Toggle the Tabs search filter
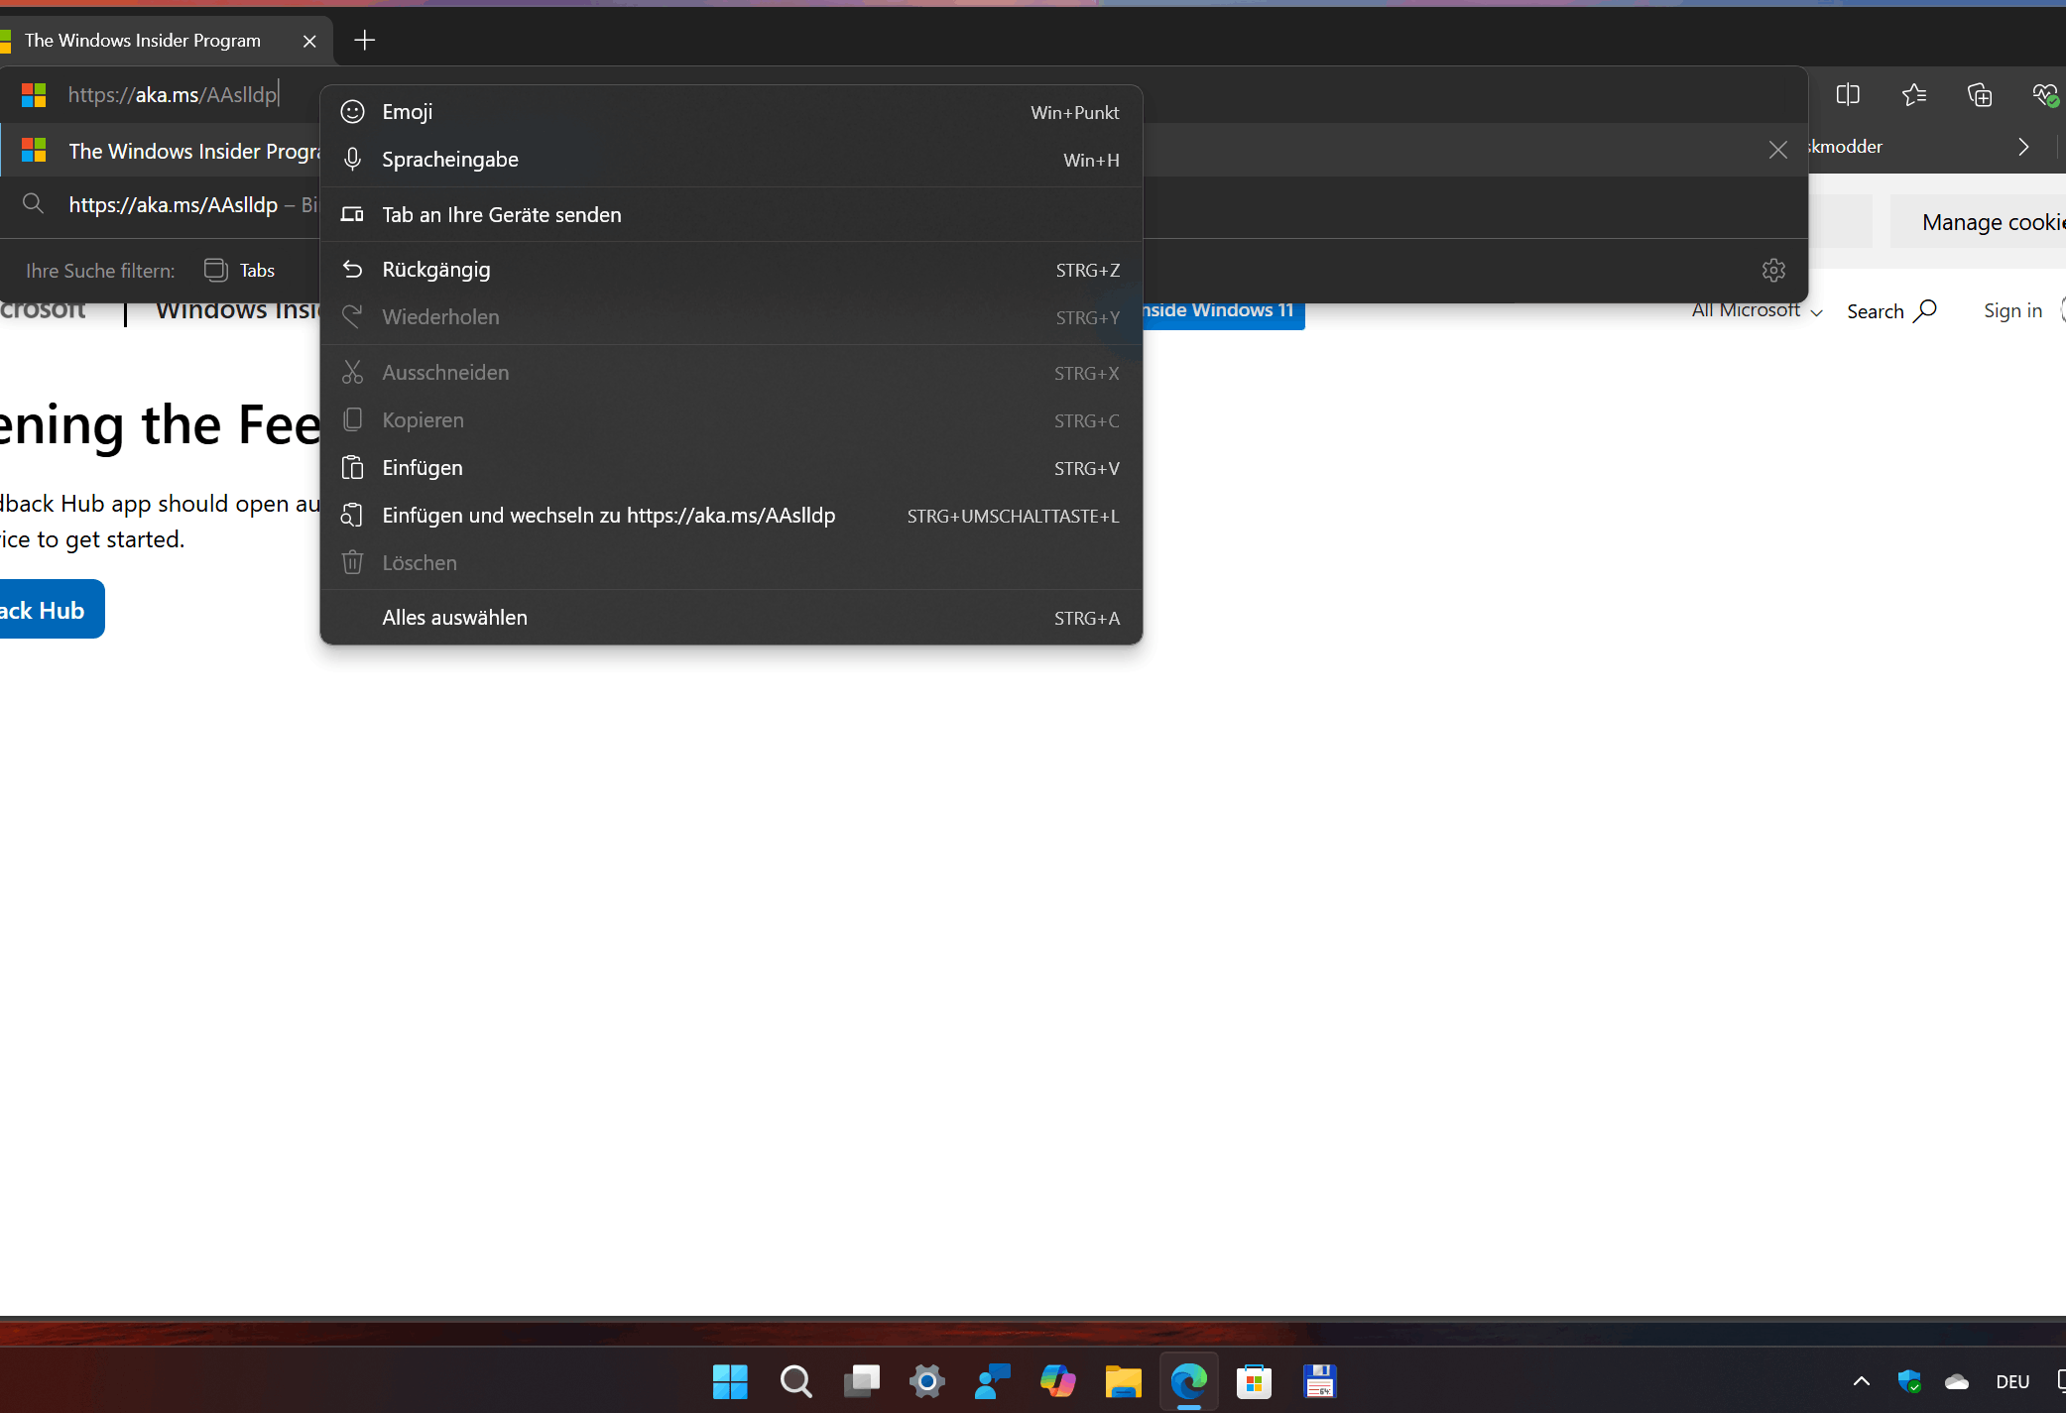 [240, 270]
